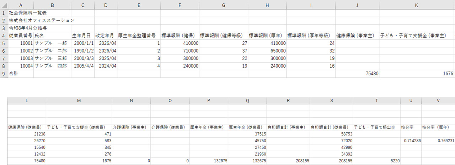This screenshot has height=165, width=455.
Task: Select employee number cell 10003
Action: [x=21, y=58]
